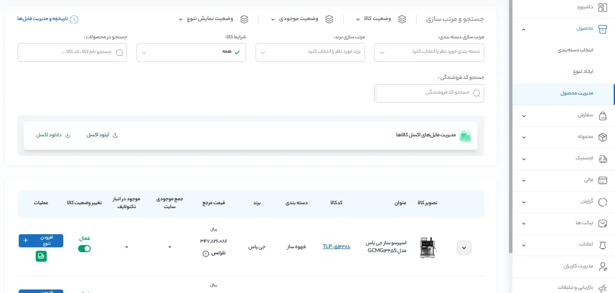
Task: Click the page vertical scrollbar
Action: 511,126
